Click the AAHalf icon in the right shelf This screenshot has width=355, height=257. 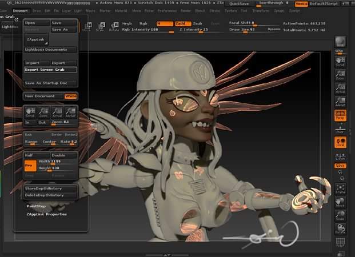[x=340, y=102]
